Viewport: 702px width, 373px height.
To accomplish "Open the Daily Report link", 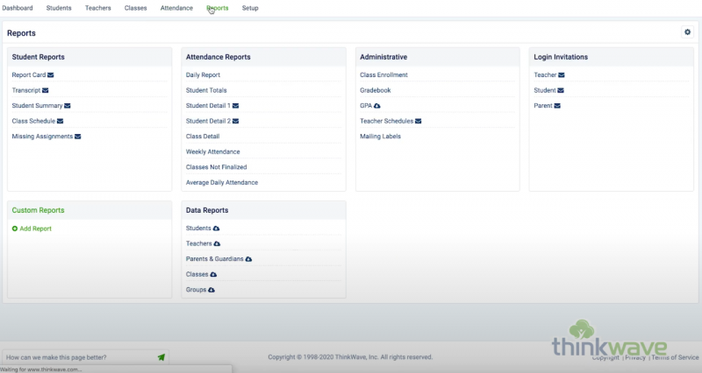I will pyautogui.click(x=203, y=75).
